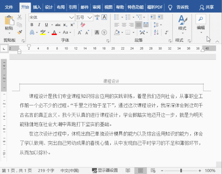Switch to 审阅 tab
The width and height of the screenshot is (222, 174).
coord(97,7)
